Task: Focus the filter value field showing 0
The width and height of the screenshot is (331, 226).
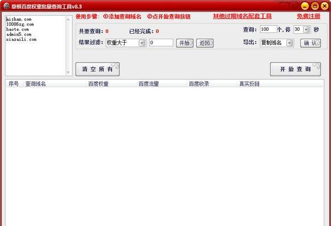Action: (x=161, y=43)
